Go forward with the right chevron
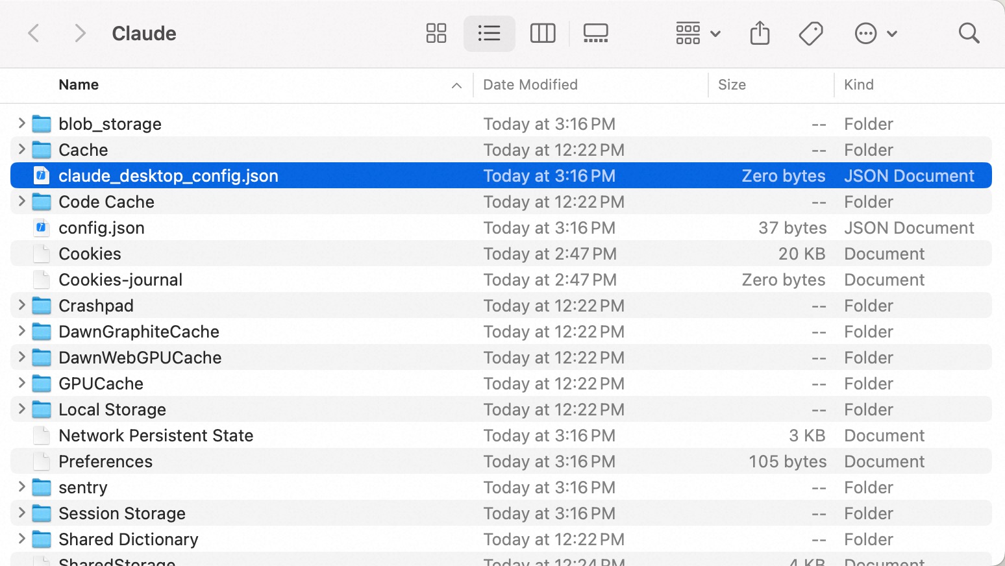The image size is (1005, 566). coord(80,33)
